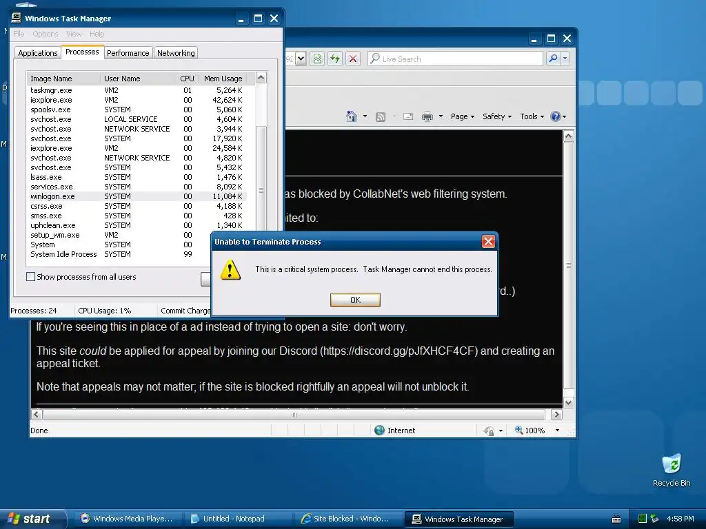Open the Start menu
706x529 pixels.
32,519
